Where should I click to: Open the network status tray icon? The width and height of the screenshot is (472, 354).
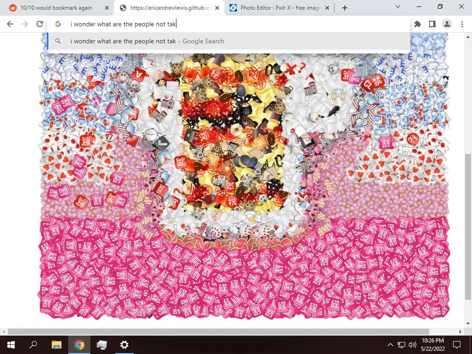(x=401, y=345)
